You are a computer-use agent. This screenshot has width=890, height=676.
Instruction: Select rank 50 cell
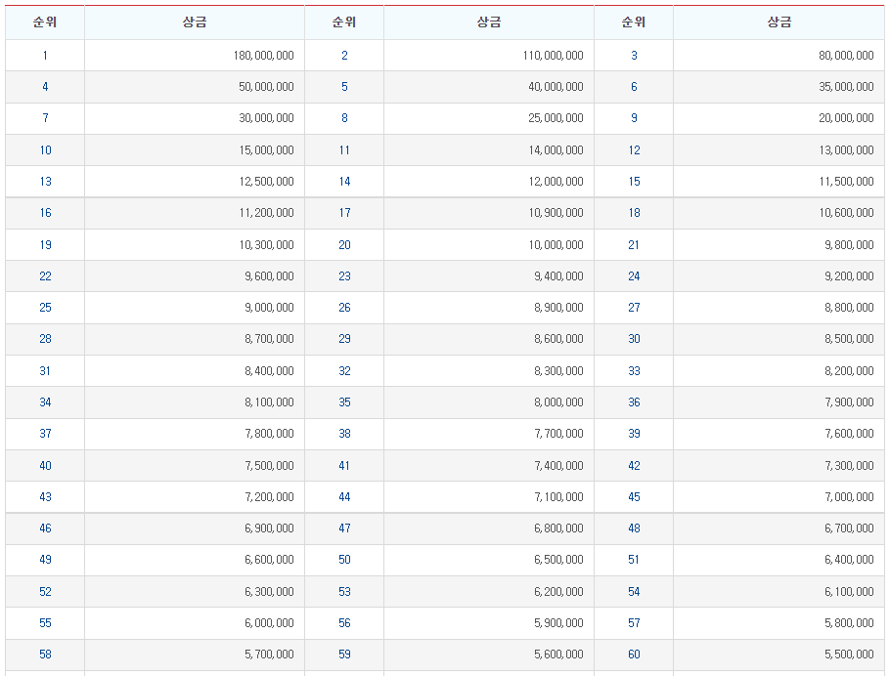(344, 559)
